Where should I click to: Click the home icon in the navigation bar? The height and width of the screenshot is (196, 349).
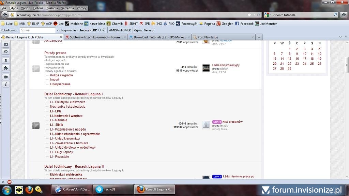pos(345,15)
